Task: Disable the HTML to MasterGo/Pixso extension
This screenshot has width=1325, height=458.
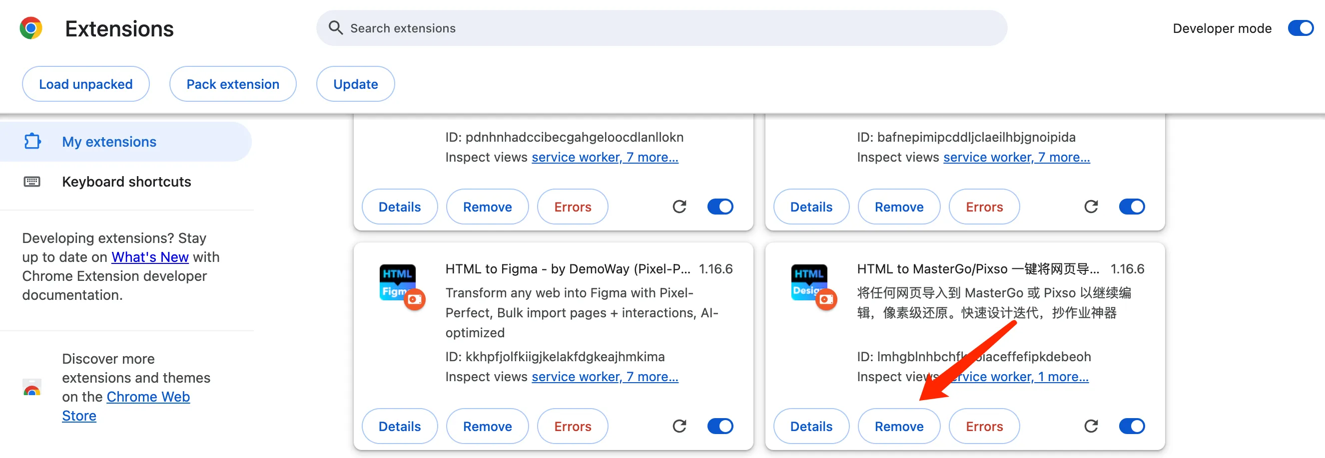Action: click(1132, 426)
